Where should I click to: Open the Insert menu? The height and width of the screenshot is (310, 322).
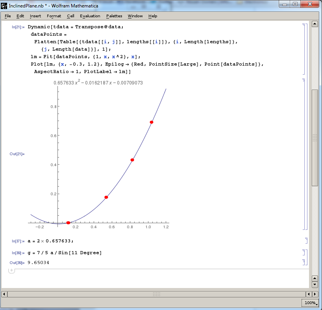(x=35, y=16)
